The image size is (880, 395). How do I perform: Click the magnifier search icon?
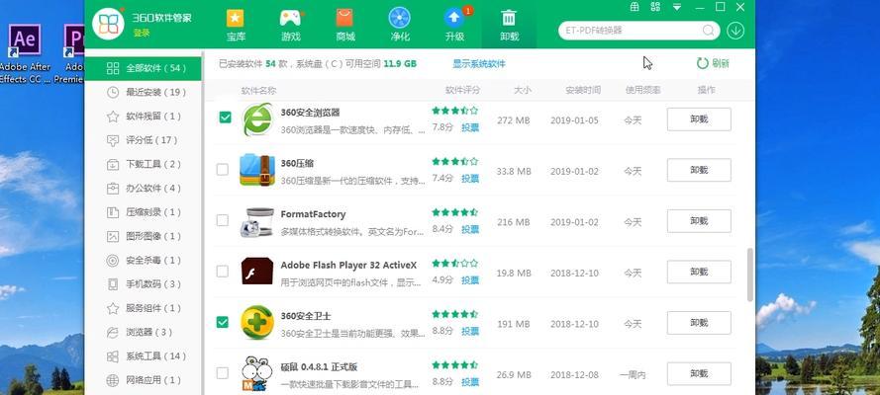pyautogui.click(x=709, y=31)
